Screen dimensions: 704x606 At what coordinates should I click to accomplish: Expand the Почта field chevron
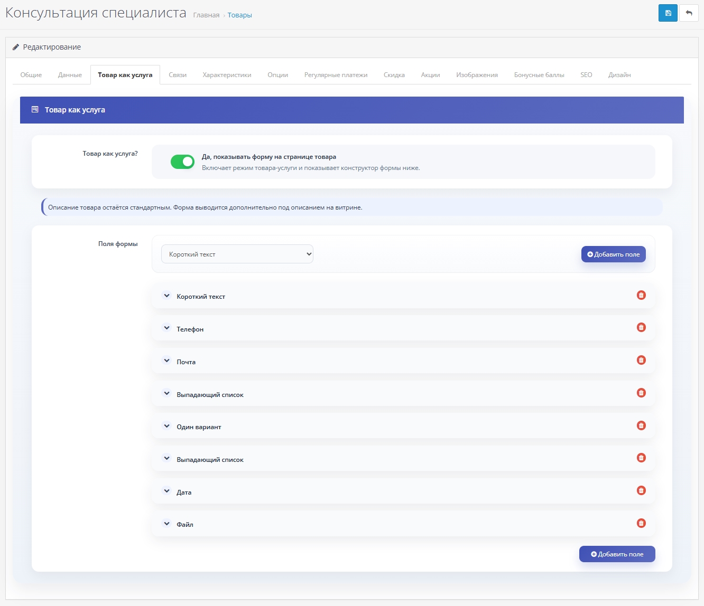point(166,361)
